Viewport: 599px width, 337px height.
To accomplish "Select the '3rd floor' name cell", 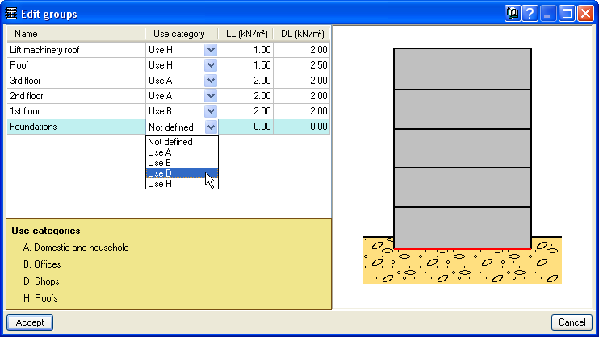I will pyautogui.click(x=76, y=81).
